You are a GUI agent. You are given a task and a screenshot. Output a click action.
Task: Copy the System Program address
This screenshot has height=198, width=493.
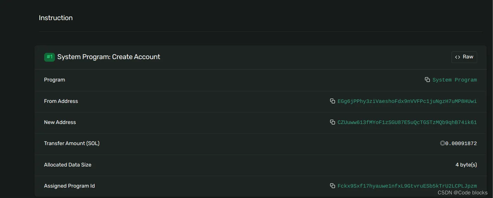[x=427, y=80]
